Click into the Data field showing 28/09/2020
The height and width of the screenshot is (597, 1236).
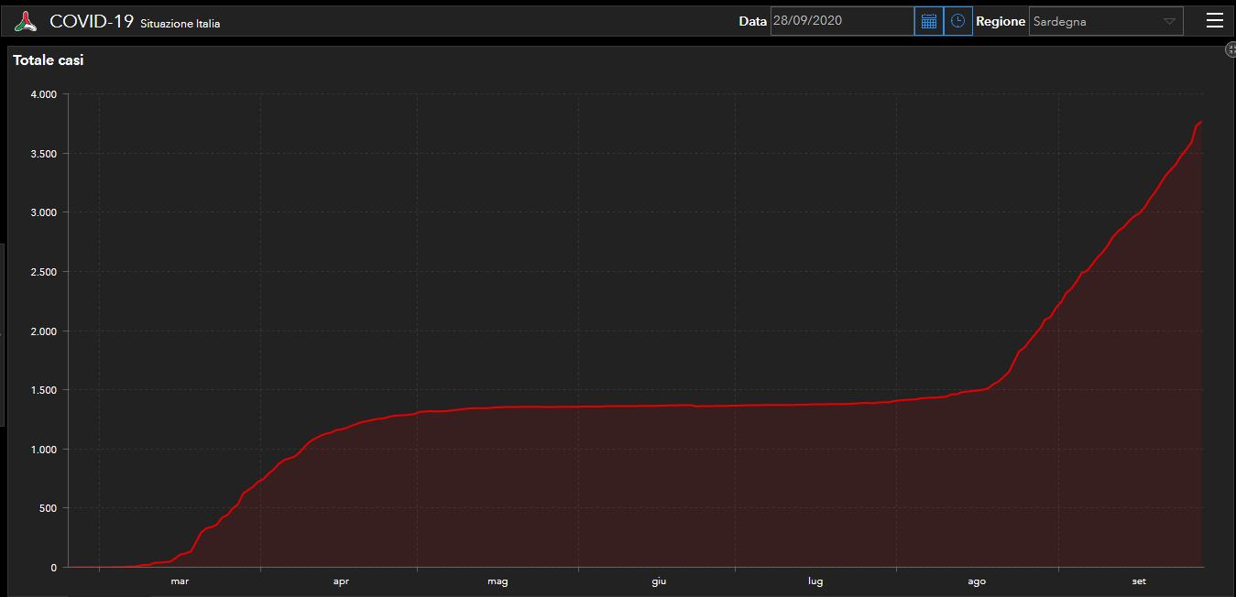(841, 21)
